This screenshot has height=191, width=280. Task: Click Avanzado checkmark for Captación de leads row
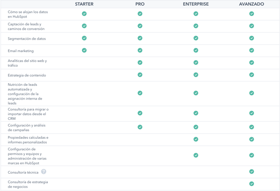click(252, 26)
